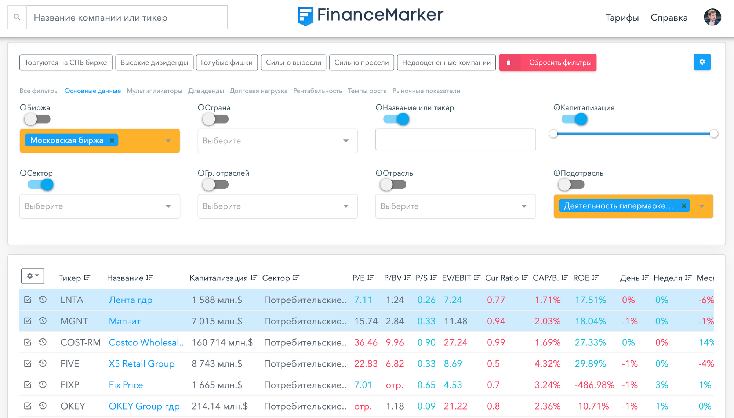Apply Высокие дивиденды preset
Screen dimensions: 734x418
coord(154,62)
